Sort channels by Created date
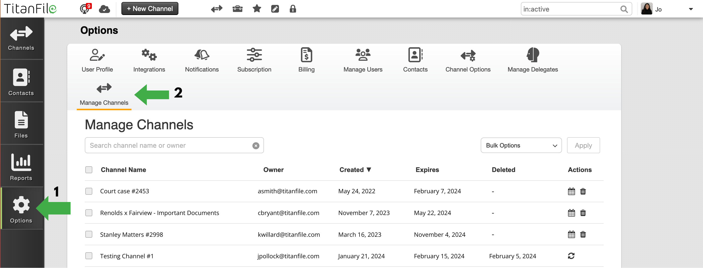 pos(355,169)
